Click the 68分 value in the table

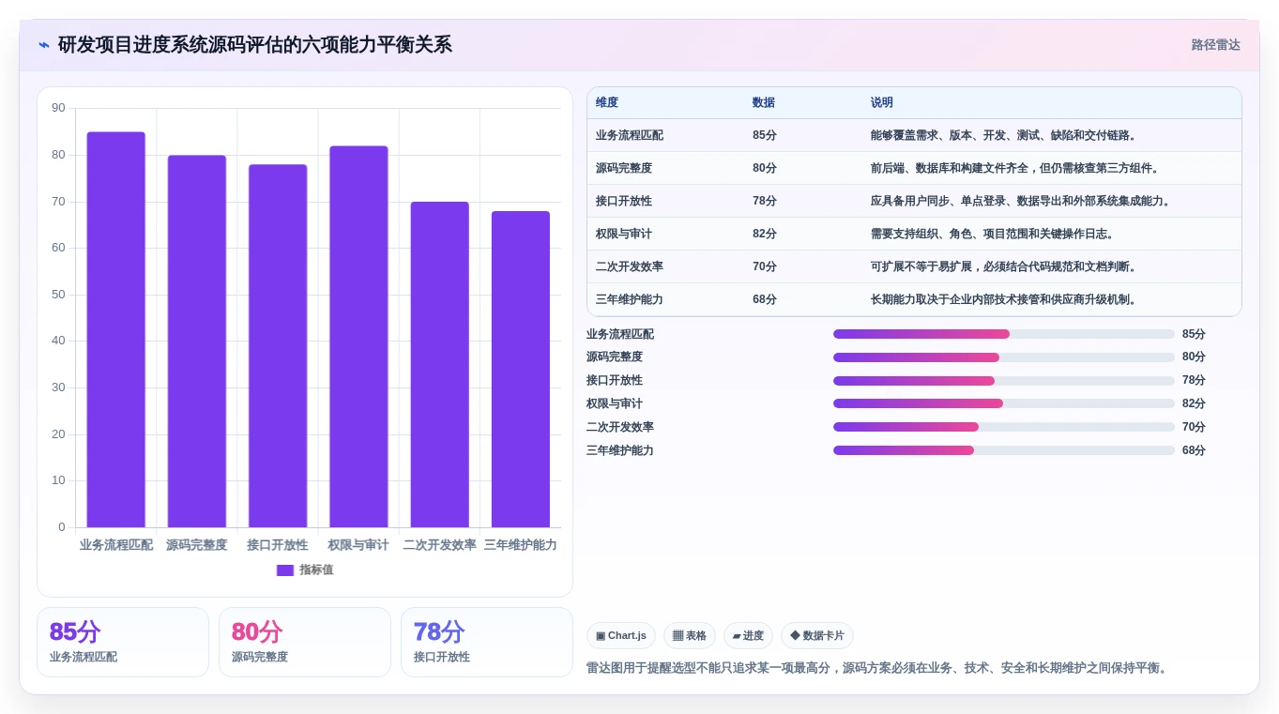point(765,300)
